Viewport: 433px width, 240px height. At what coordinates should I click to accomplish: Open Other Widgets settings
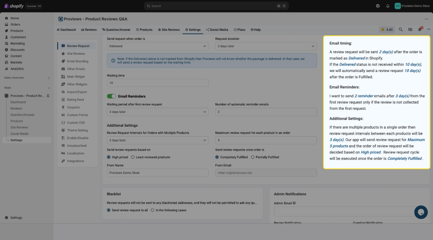pyautogui.click(x=77, y=85)
